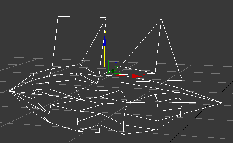Viewport: 233px width, 143px height.
Task: Select top-right corner vertex of rectangular fin
Action: pyautogui.click(x=106, y=18)
